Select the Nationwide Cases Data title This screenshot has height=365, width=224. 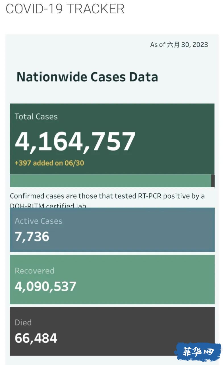(87, 77)
